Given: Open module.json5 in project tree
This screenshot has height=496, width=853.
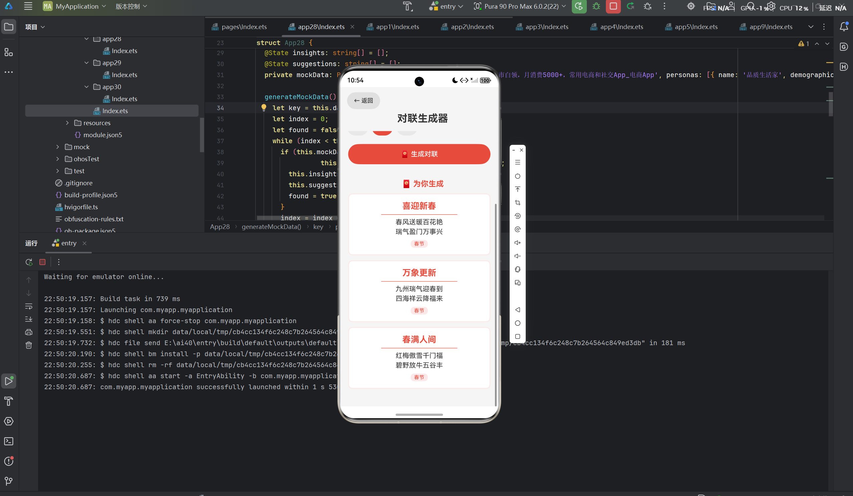Looking at the screenshot, I should pos(103,135).
